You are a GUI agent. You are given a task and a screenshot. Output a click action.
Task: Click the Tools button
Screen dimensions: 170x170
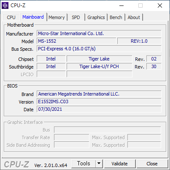coord(84,164)
